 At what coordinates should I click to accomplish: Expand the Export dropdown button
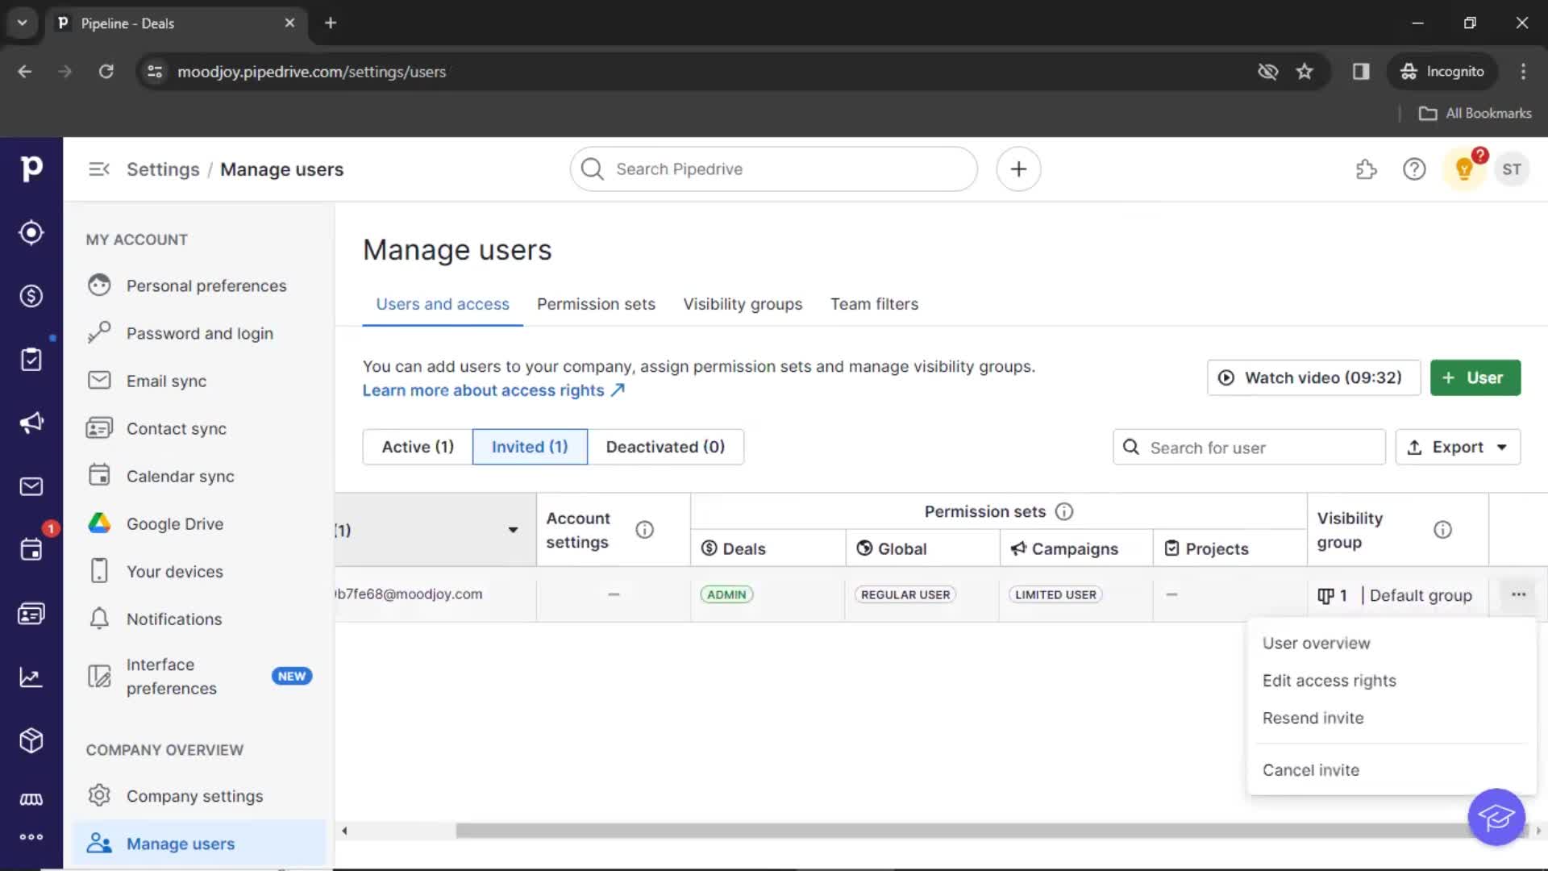[1502, 447]
